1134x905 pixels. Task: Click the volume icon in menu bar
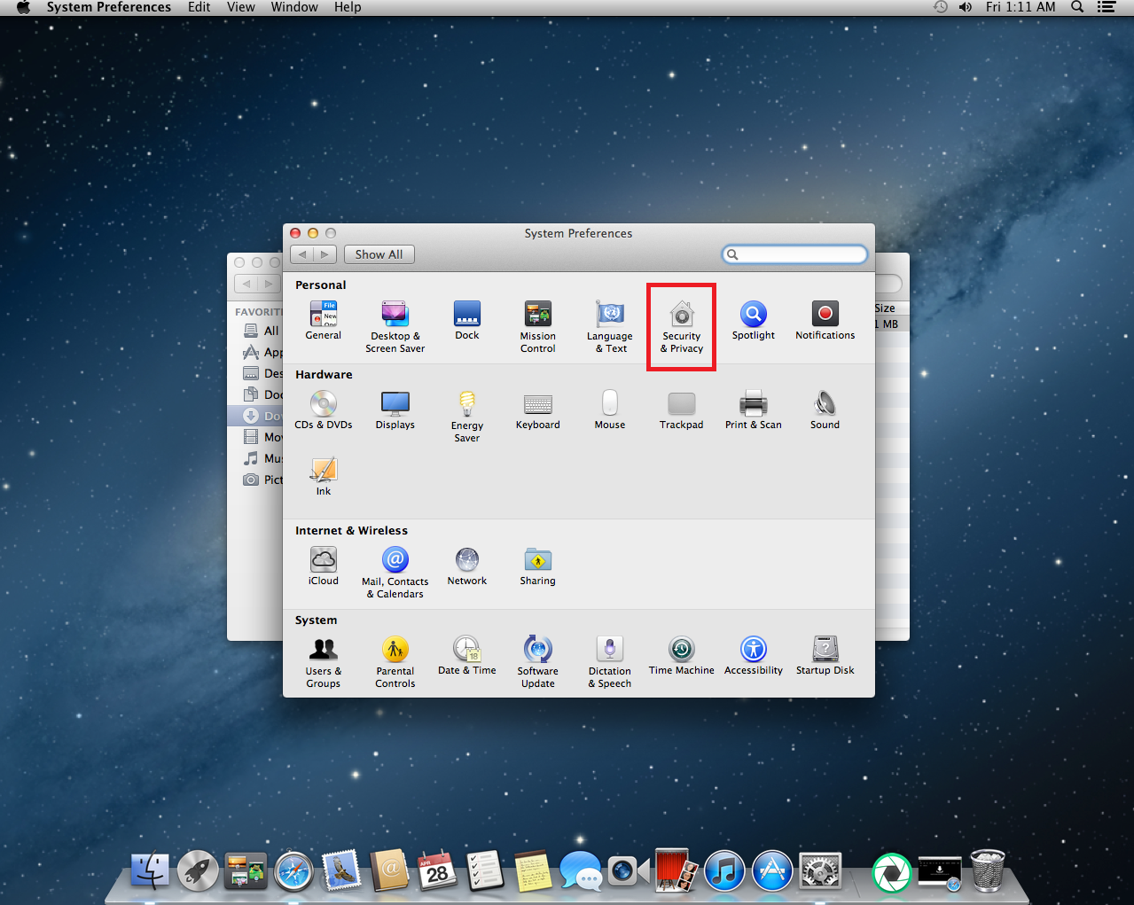tap(966, 7)
